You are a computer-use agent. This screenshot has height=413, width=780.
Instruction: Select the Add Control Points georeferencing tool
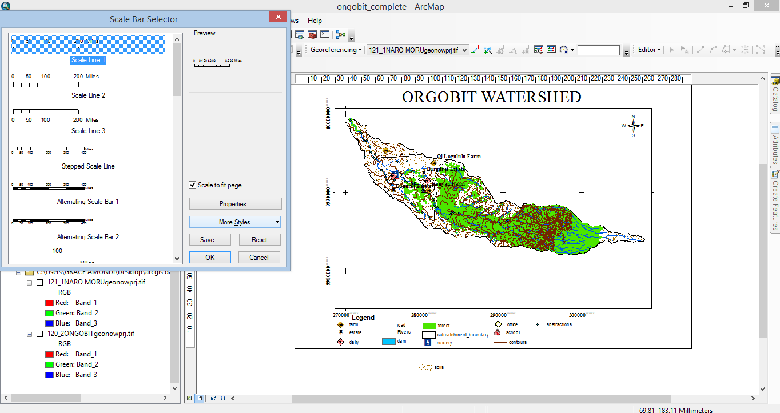[476, 50]
